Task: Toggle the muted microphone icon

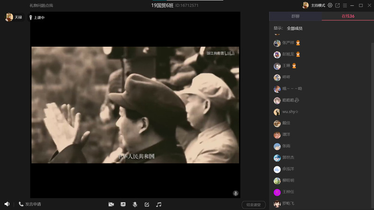Action: pyautogui.click(x=135, y=204)
